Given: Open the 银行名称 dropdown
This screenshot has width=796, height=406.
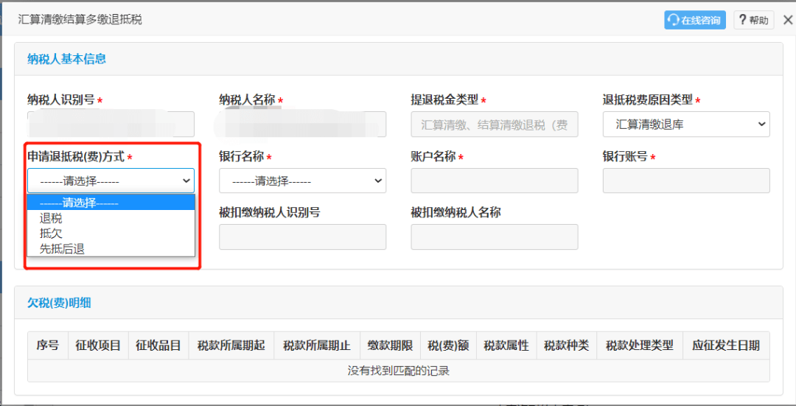Looking at the screenshot, I should point(302,181).
